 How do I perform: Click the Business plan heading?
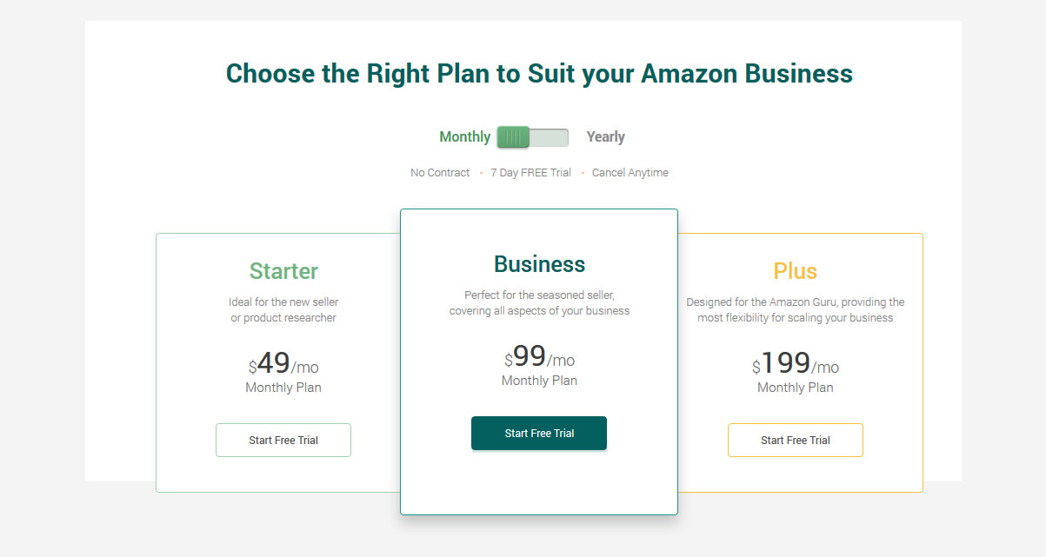[x=539, y=264]
